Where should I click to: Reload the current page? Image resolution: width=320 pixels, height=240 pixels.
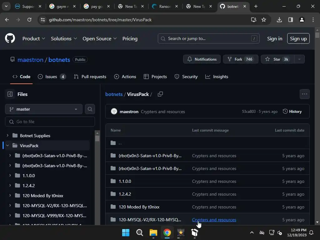point(29,20)
